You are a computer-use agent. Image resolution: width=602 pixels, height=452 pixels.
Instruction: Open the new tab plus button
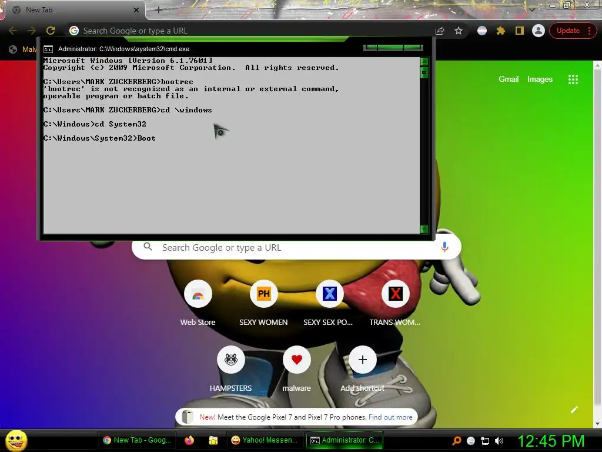point(159,10)
